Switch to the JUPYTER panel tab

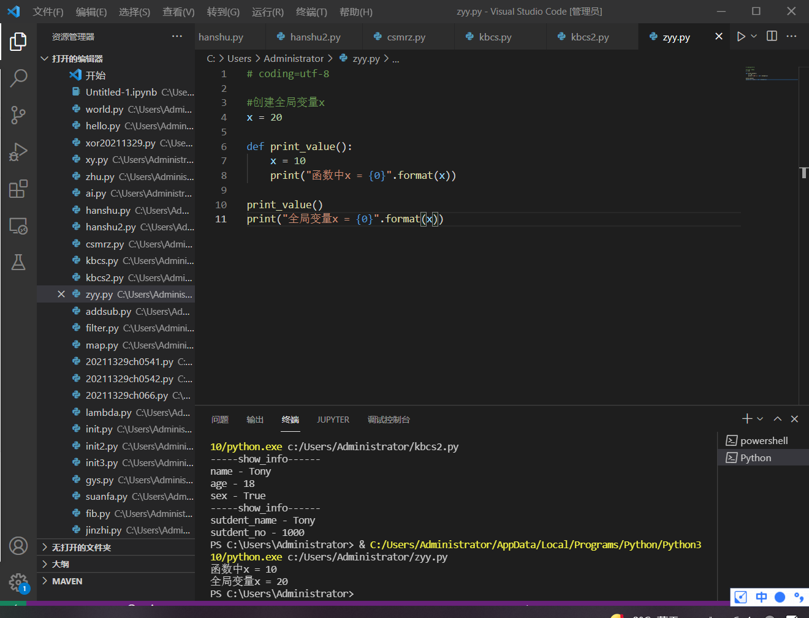click(333, 420)
